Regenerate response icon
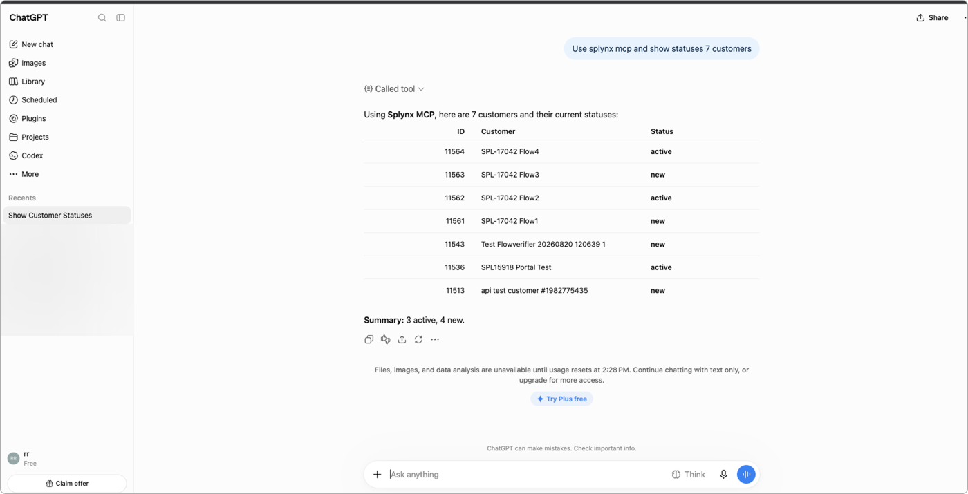Image resolution: width=968 pixels, height=494 pixels. (x=418, y=339)
